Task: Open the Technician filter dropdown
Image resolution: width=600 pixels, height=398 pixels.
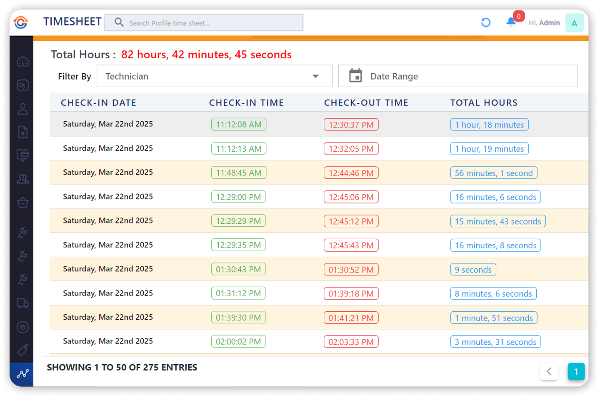Action: click(x=215, y=76)
